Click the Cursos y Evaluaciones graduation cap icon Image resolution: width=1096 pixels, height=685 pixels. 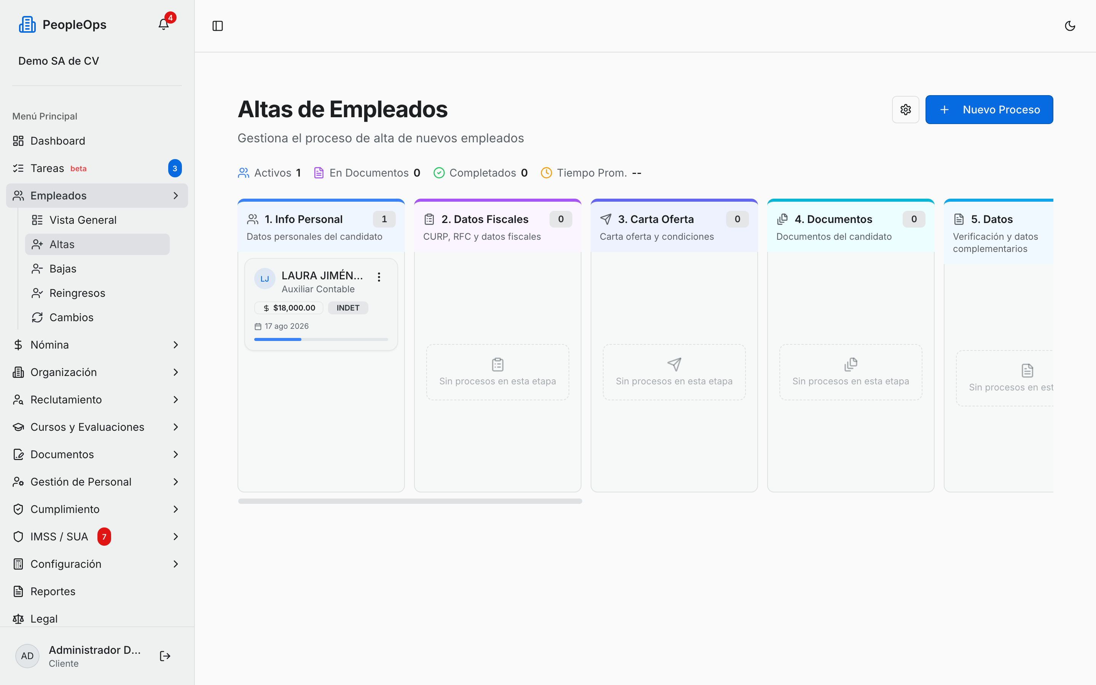18,427
